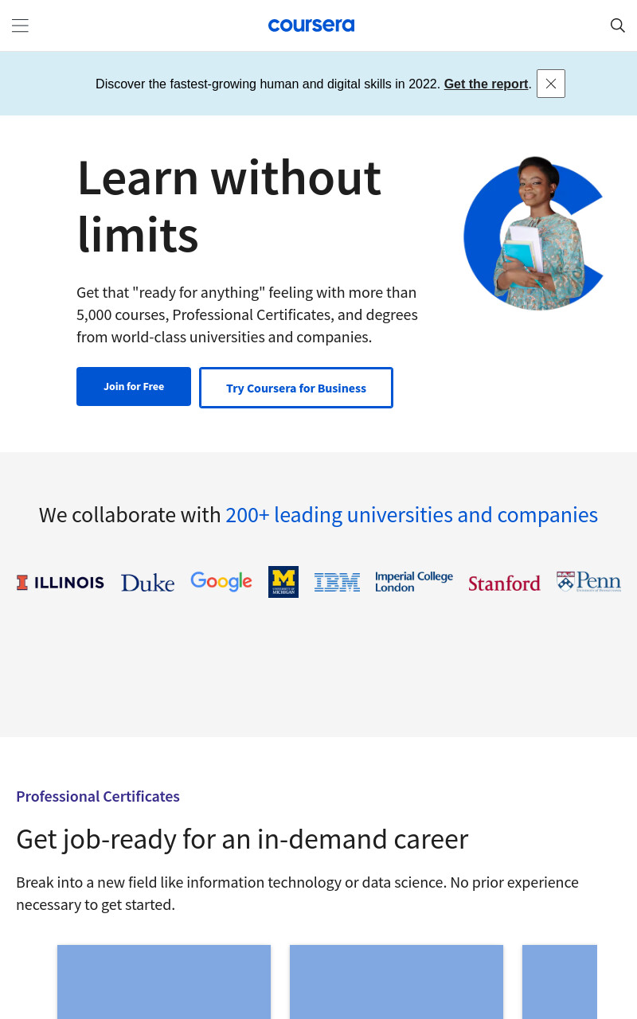
Task: Open the Get the report link
Action: (x=486, y=84)
